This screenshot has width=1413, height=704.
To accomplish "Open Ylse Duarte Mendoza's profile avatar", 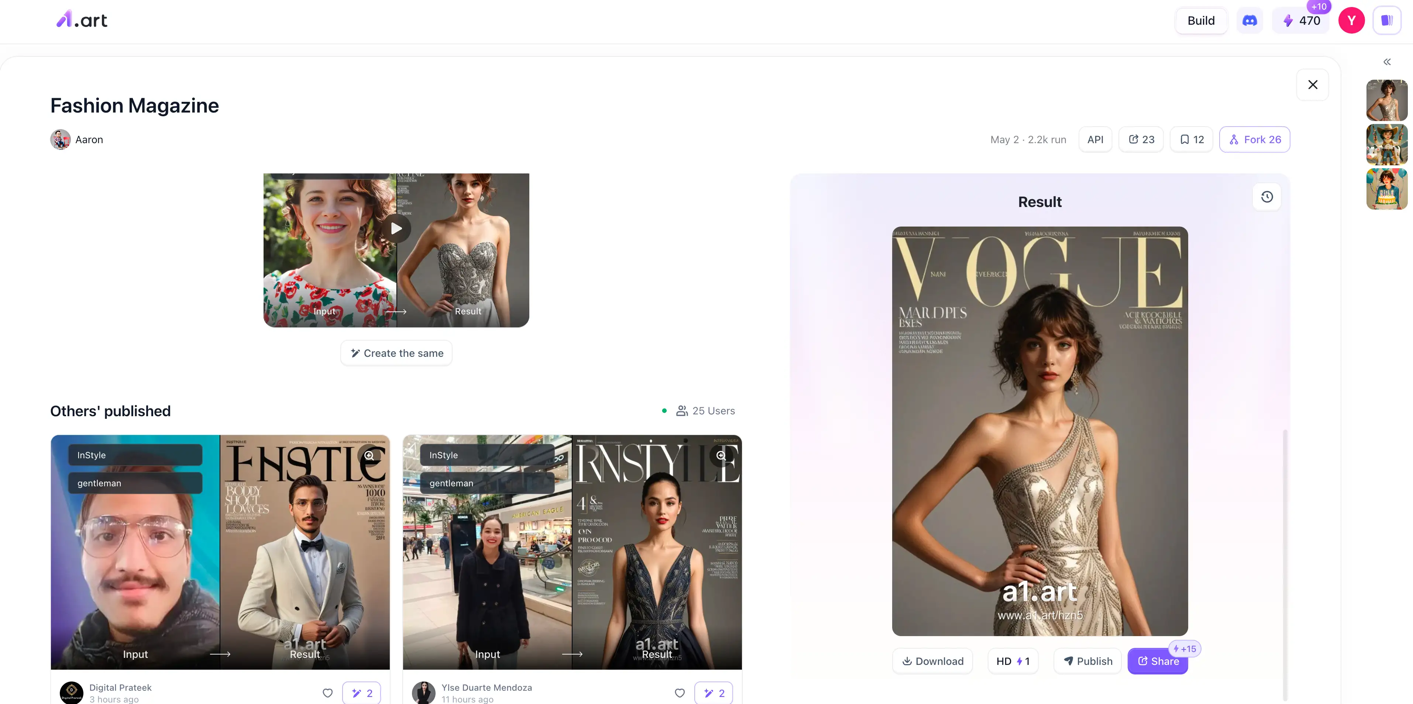I will 423,693.
